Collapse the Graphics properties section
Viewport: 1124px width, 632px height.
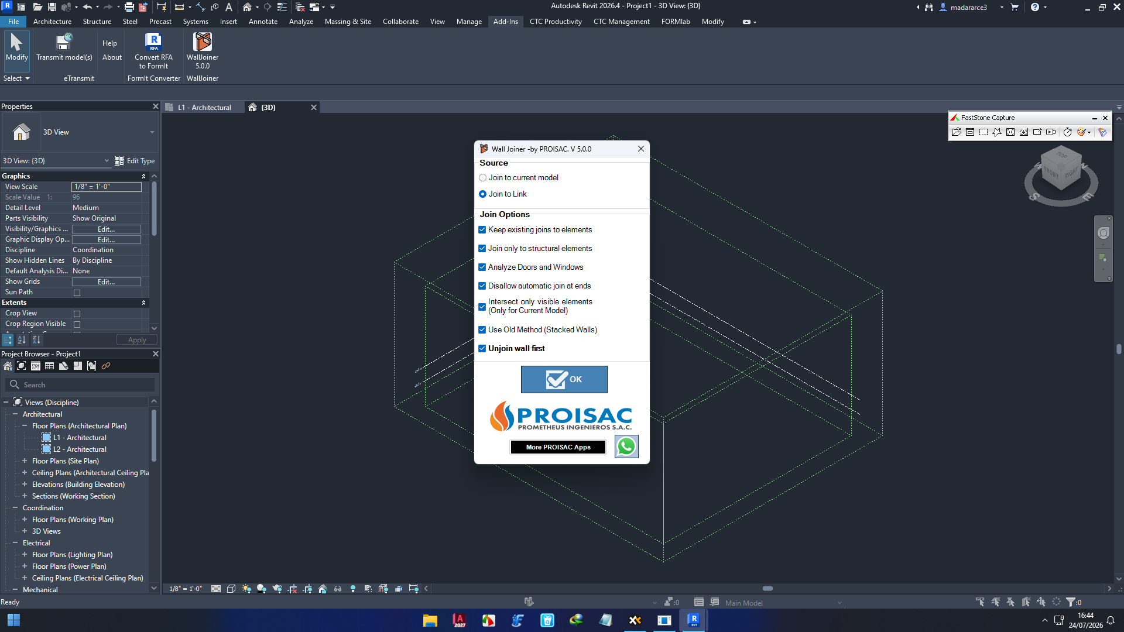click(x=143, y=176)
